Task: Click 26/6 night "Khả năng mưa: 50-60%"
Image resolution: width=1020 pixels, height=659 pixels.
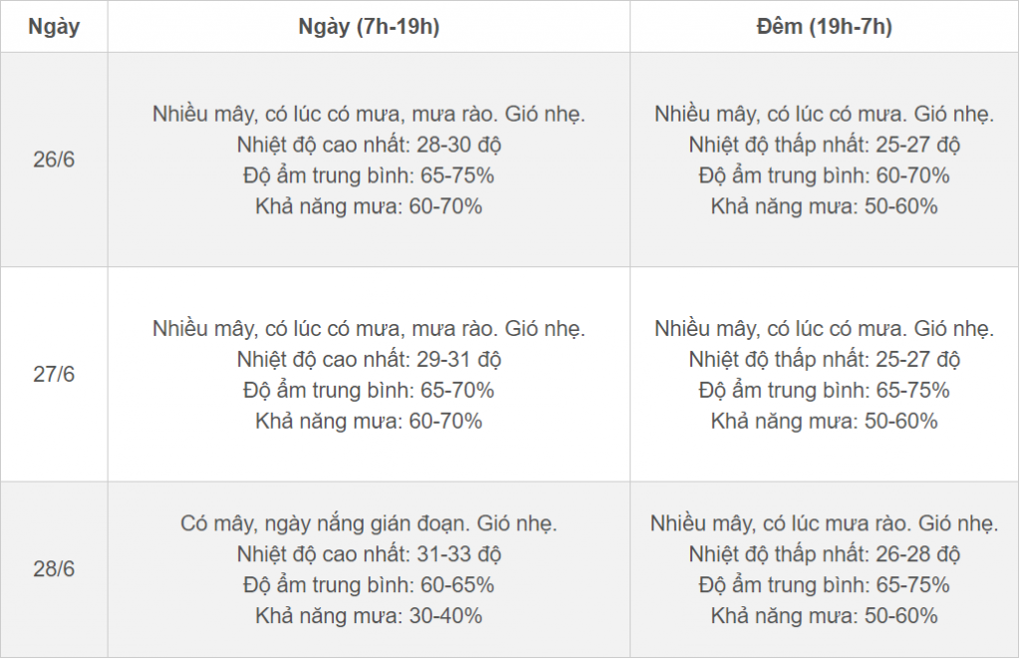Action: pos(824,206)
